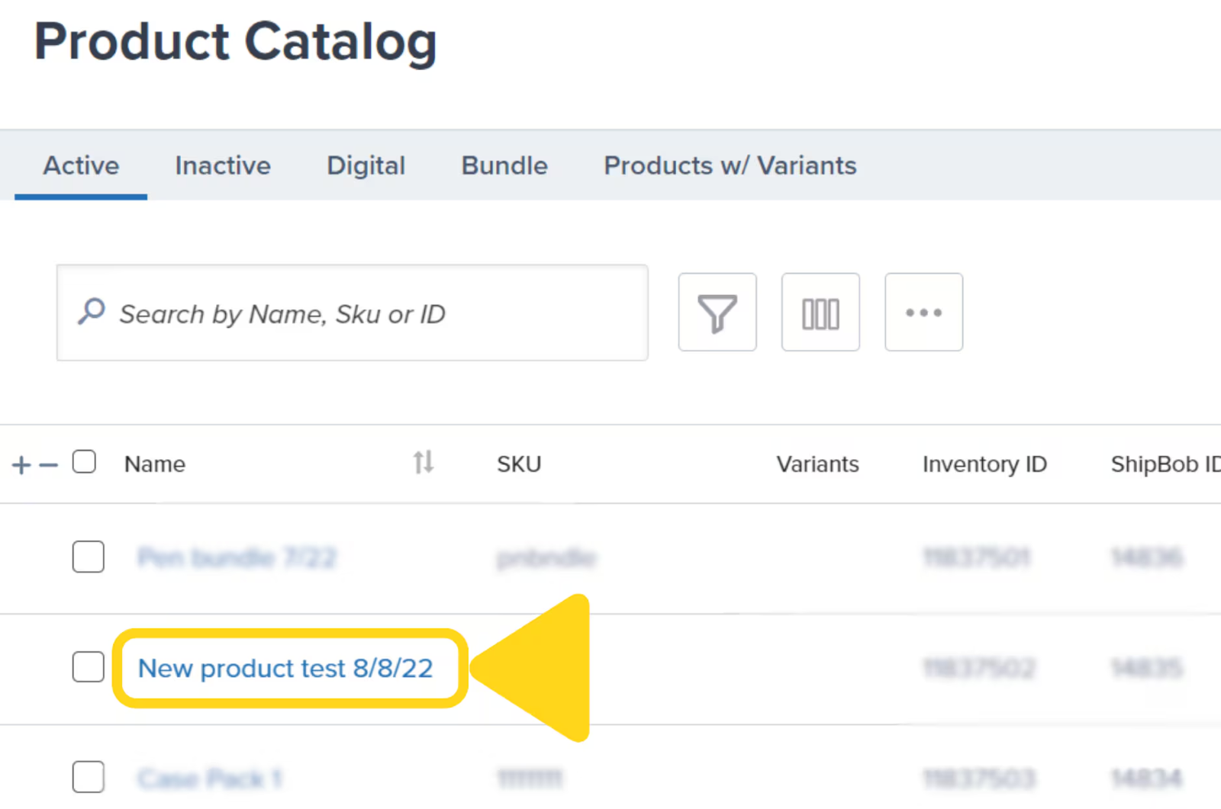Open the ellipsis more-options icon

(x=923, y=313)
